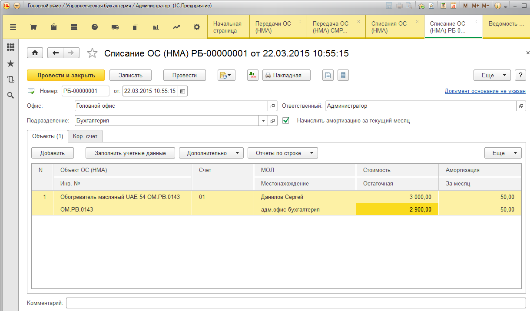Click the Номер input field

(86, 91)
